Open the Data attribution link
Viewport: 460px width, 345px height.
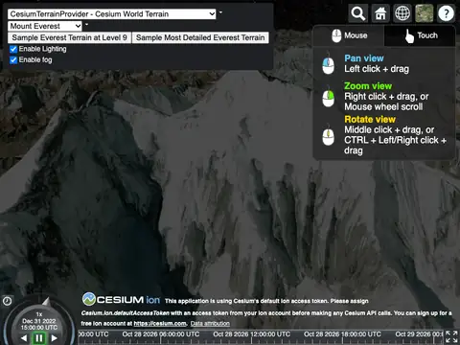210,323
